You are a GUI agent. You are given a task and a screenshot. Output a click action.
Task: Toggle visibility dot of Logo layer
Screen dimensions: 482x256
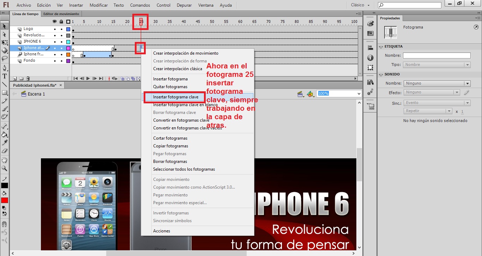tap(55, 29)
